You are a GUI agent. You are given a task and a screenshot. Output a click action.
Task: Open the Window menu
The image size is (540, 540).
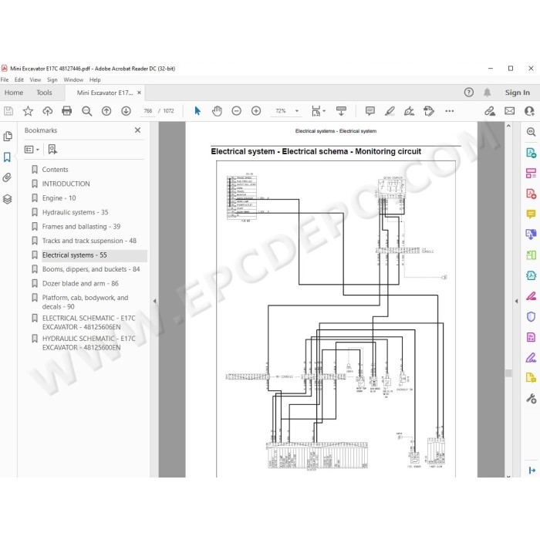[x=73, y=79]
